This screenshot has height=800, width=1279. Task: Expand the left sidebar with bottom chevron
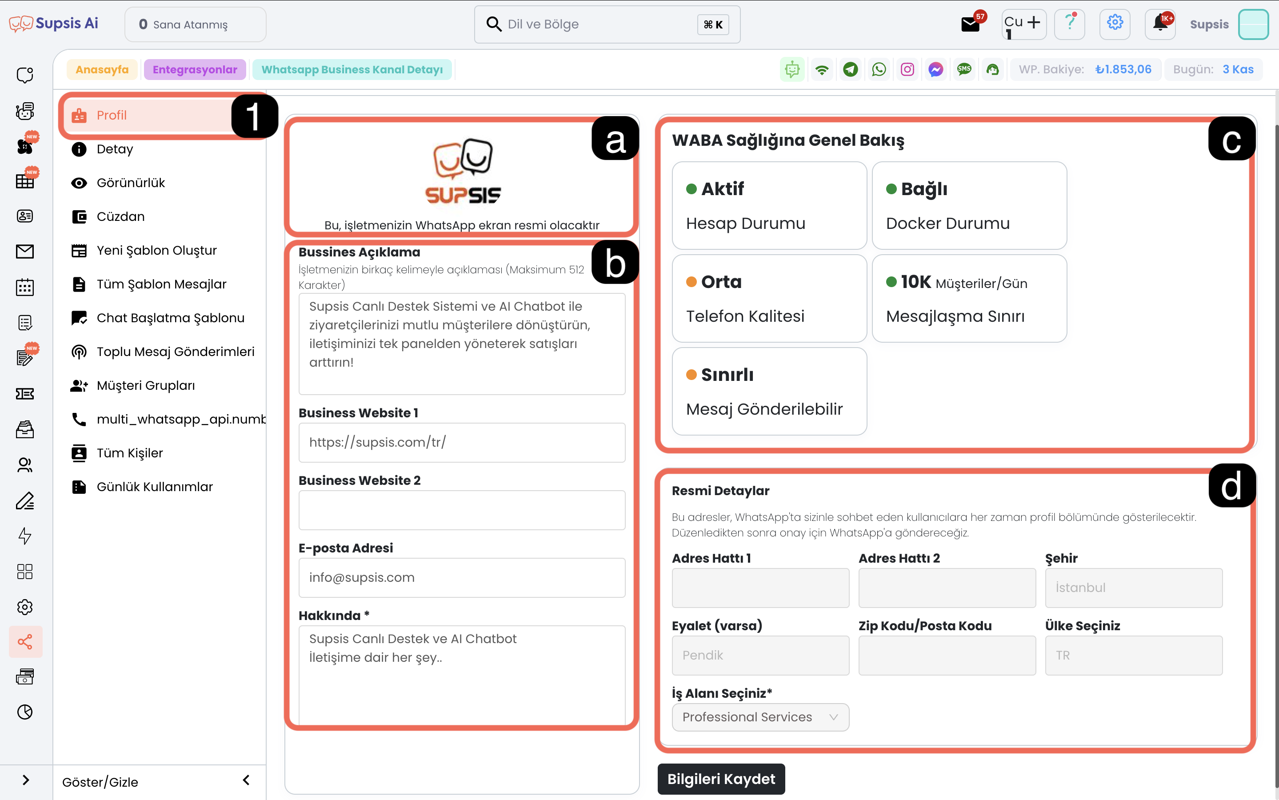tap(25, 780)
